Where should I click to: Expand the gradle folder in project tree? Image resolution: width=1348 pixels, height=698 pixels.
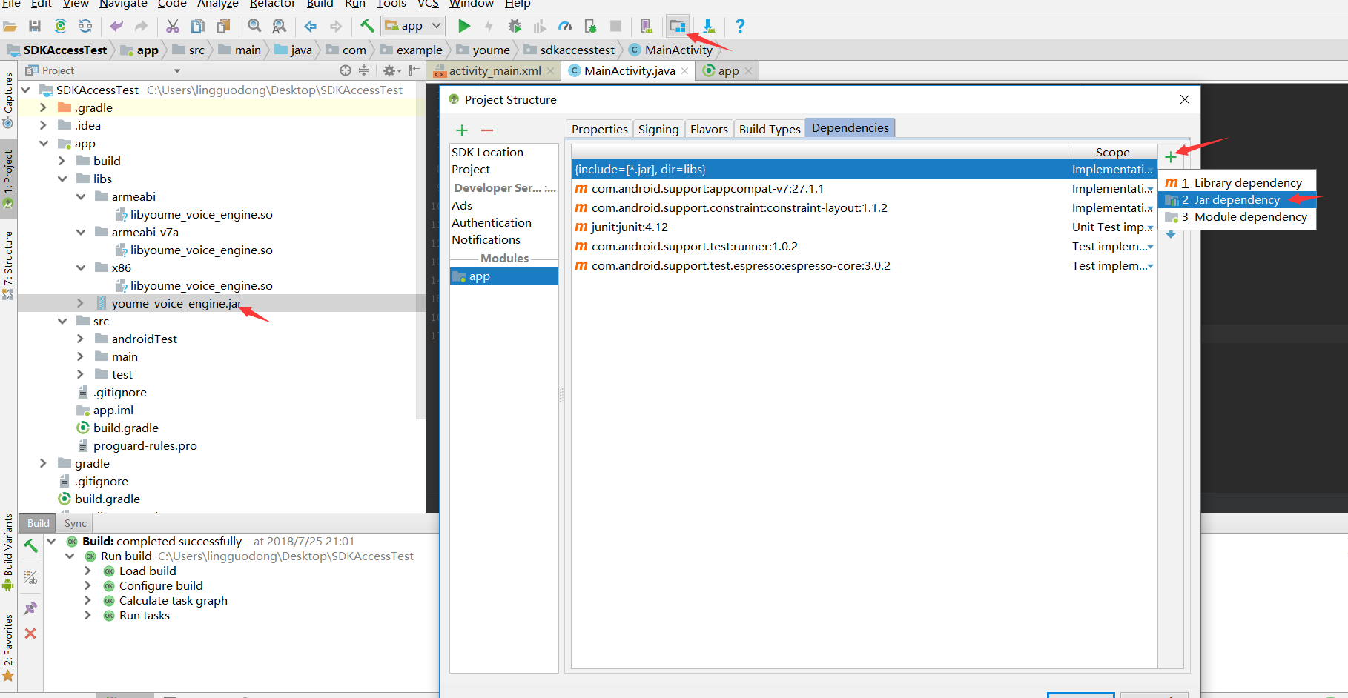pyautogui.click(x=43, y=464)
